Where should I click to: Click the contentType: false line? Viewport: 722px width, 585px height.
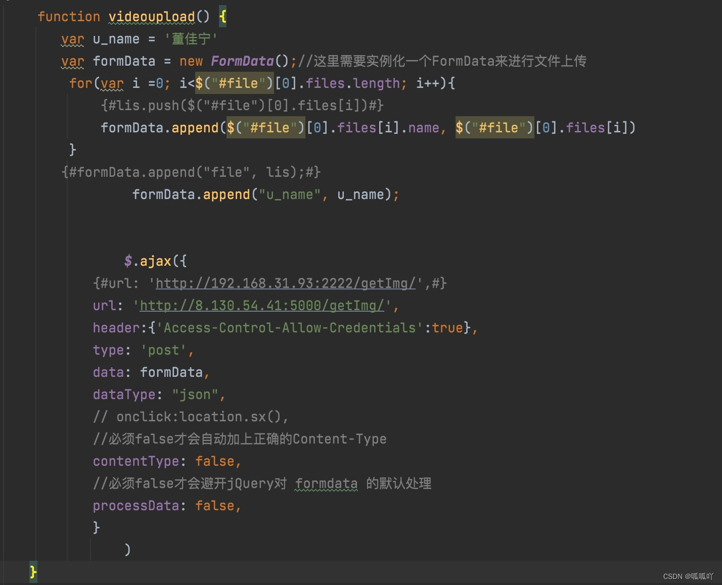pos(167,461)
